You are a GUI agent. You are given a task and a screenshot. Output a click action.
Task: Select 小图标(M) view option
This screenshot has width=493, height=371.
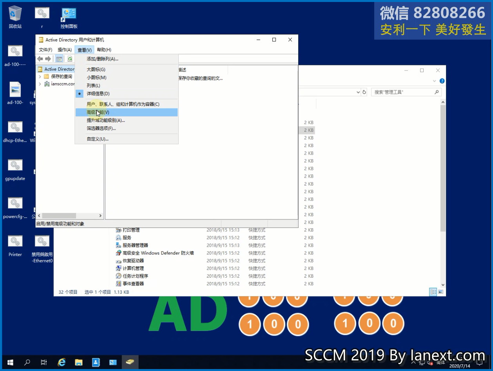click(126, 78)
